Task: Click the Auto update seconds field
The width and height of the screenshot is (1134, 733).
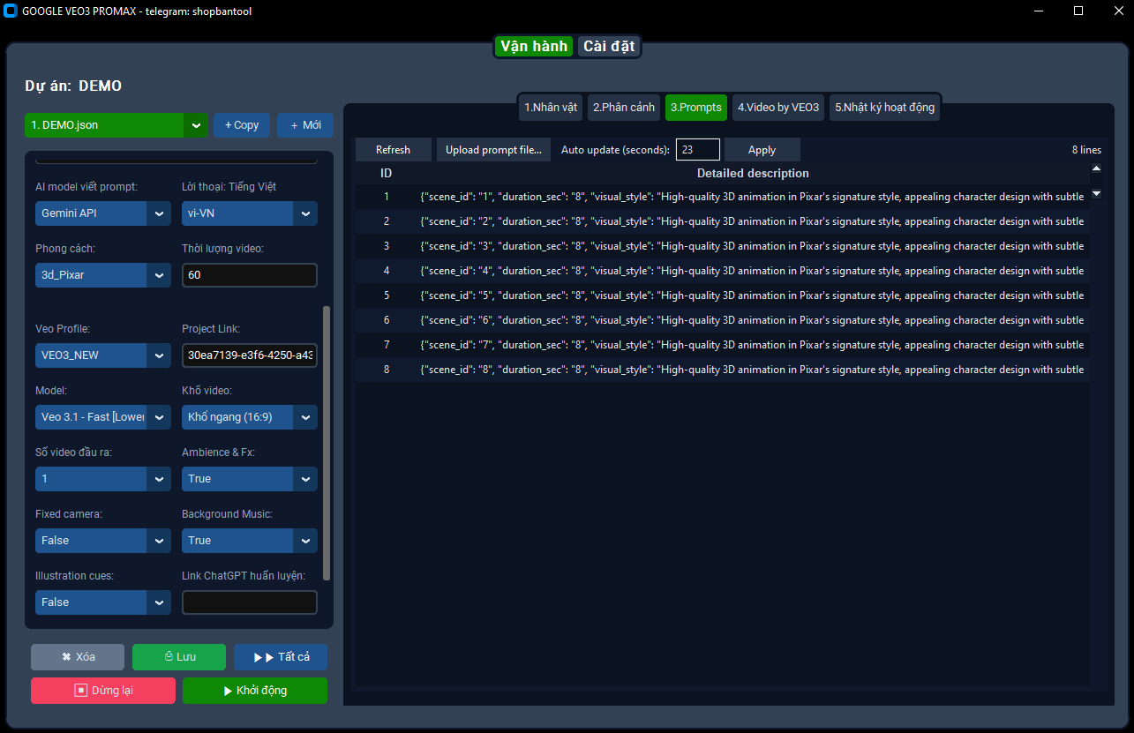Action: pyautogui.click(x=697, y=150)
